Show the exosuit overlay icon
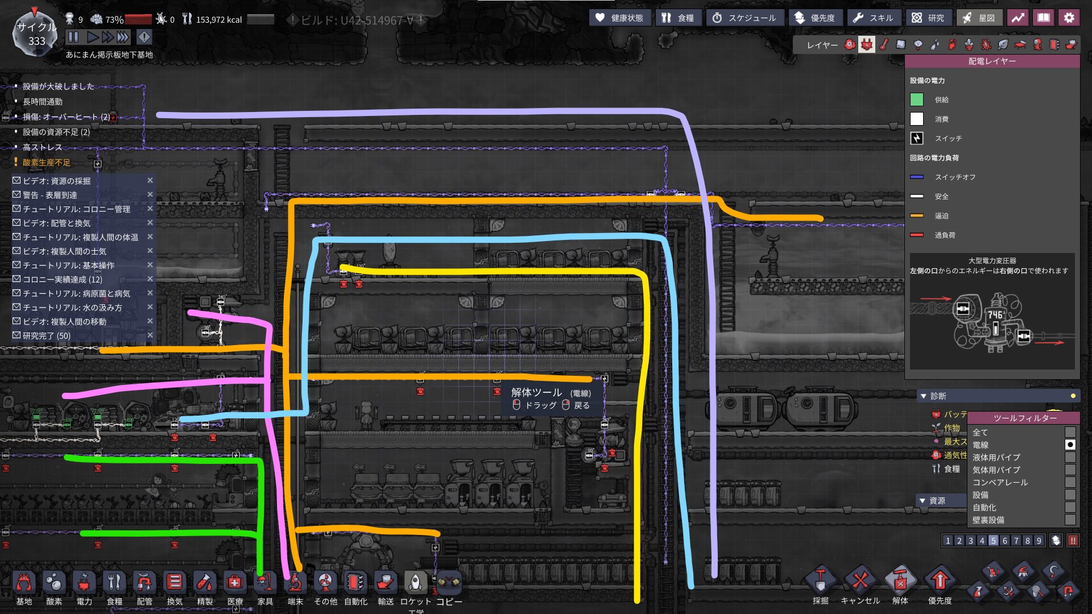This screenshot has width=1092, height=614. click(x=1037, y=44)
